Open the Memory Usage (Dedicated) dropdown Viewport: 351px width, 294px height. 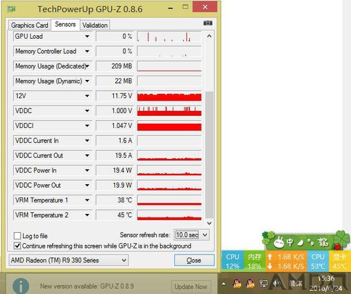[87, 66]
